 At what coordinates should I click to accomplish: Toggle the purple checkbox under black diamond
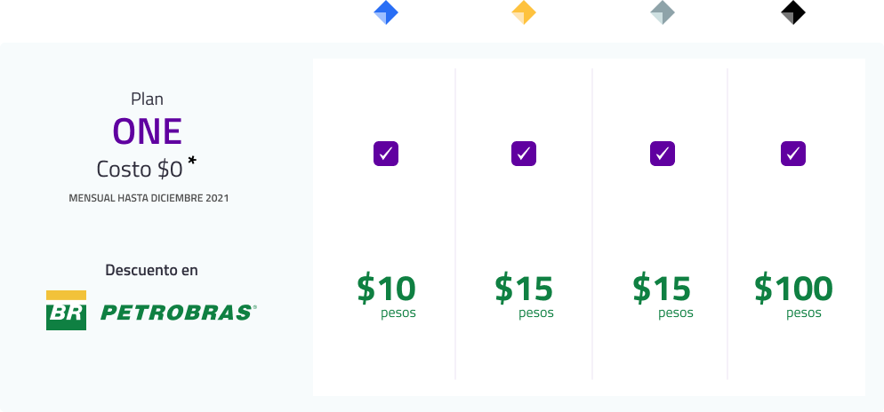[x=793, y=154]
